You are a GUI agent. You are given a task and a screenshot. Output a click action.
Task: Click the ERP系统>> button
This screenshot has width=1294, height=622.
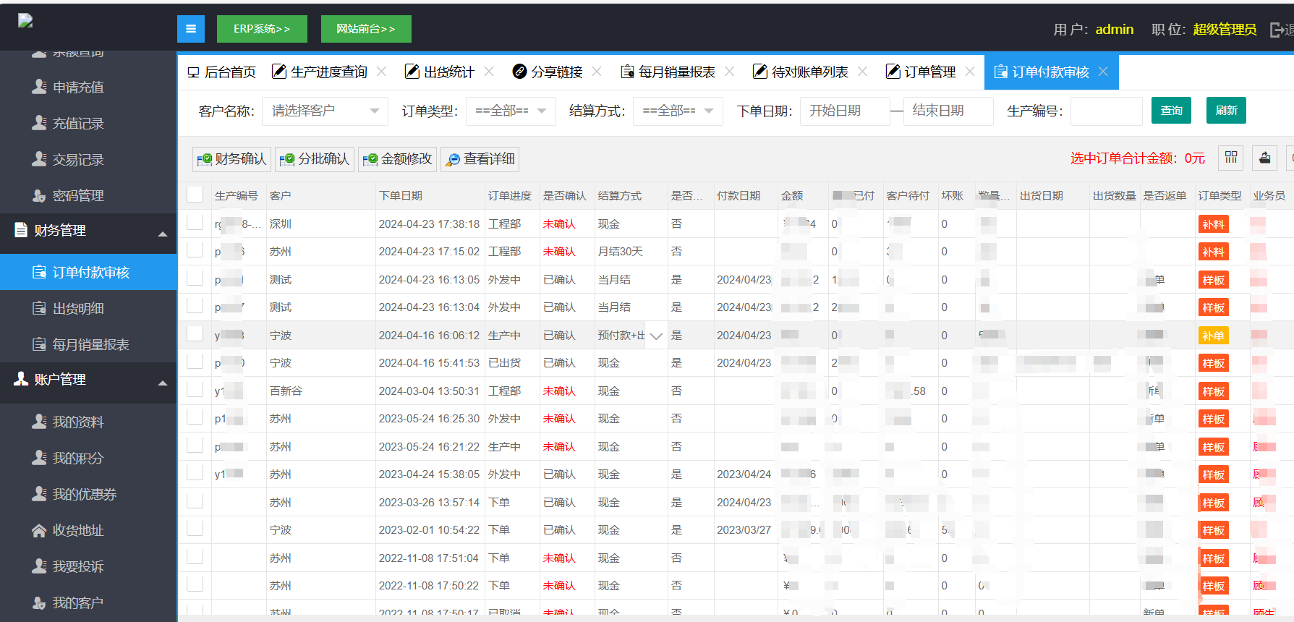(x=262, y=29)
